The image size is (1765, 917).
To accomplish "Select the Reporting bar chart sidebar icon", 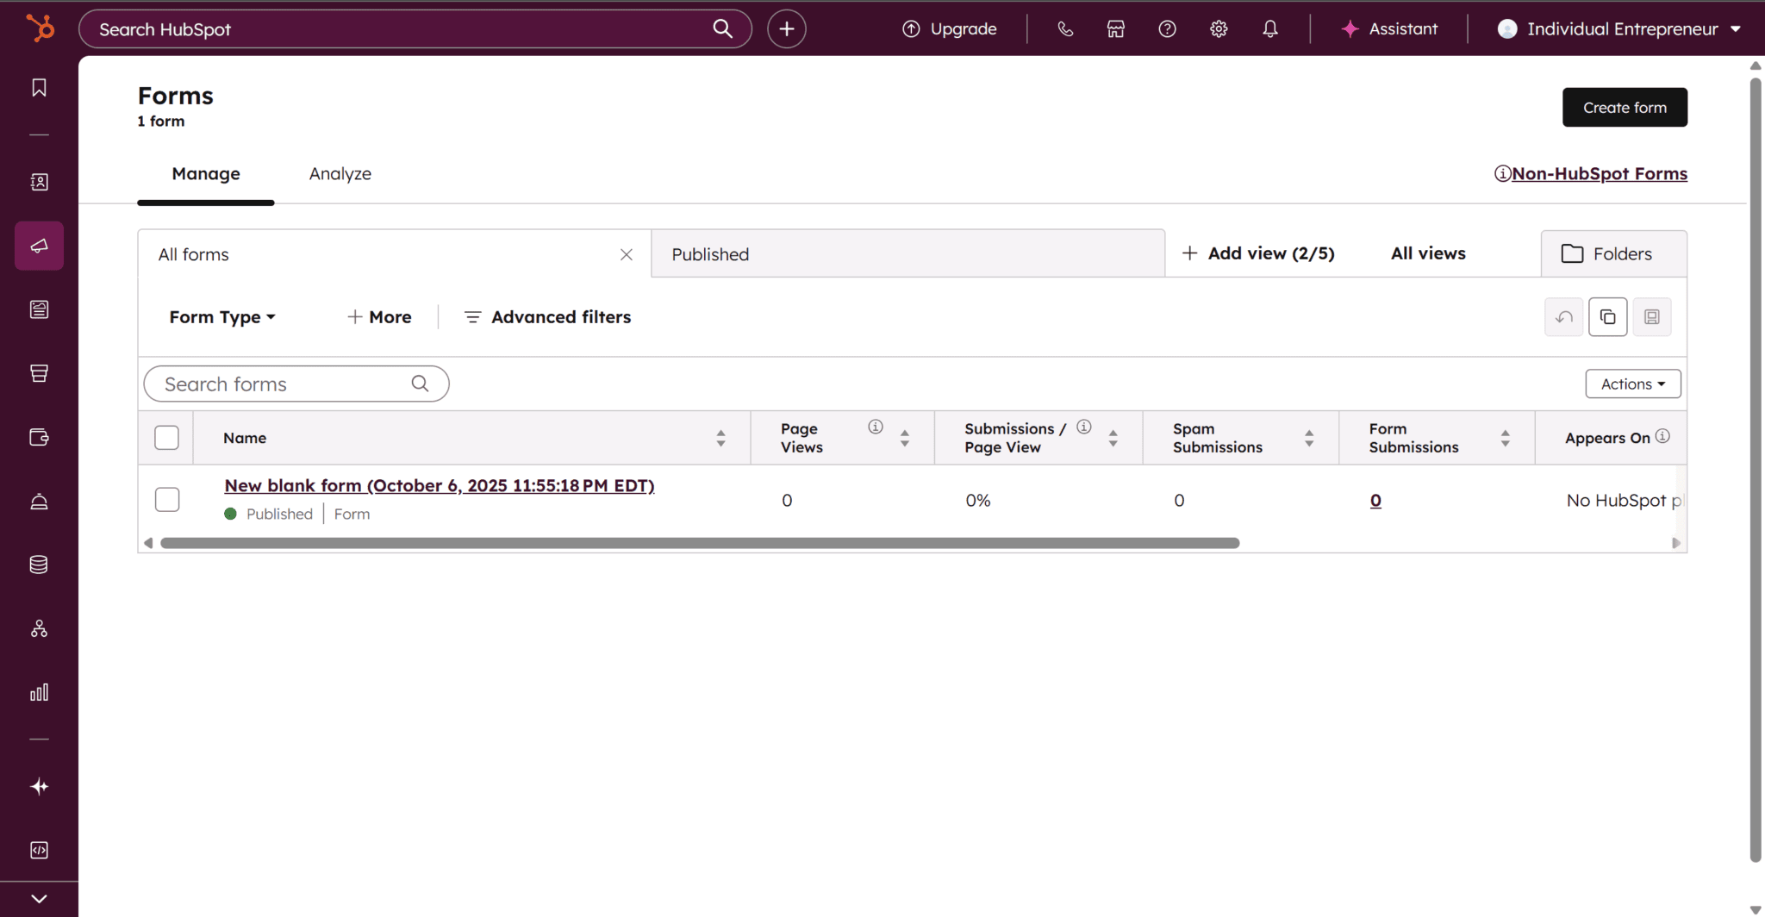I will 39,691.
